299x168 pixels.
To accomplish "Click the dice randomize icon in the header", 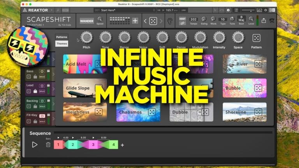I will coord(153,21).
